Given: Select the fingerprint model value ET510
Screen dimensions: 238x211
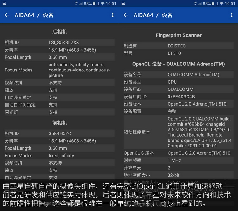Looking at the screenshot, I should [174, 53].
